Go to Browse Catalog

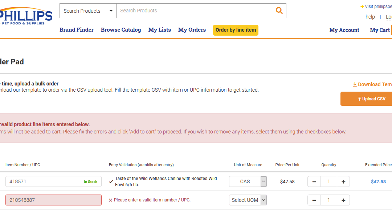coord(121,30)
